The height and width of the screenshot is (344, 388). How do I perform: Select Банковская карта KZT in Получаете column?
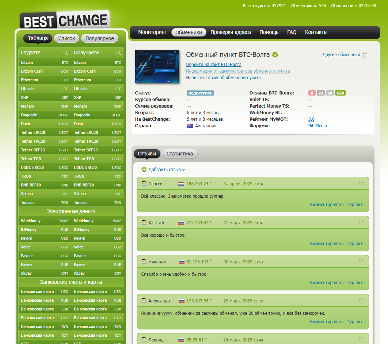[98, 336]
